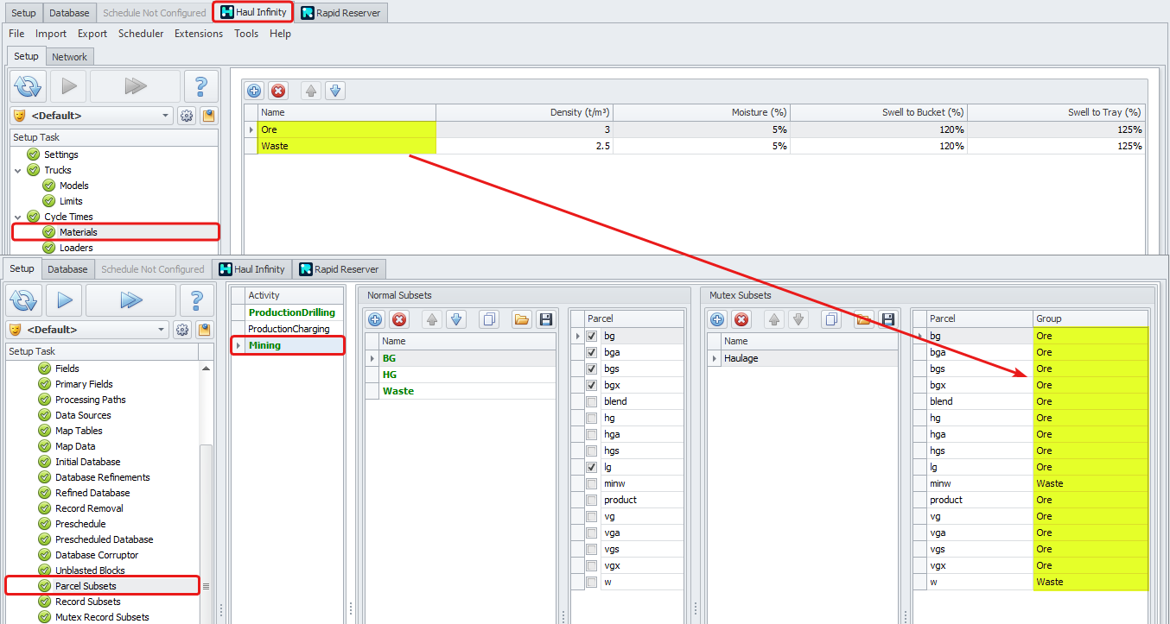
Task: Check the blend parcel checkbox
Action: (x=591, y=400)
